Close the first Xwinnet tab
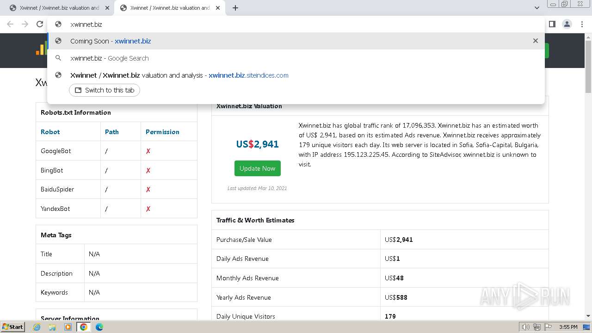Image resolution: width=592 pixels, height=333 pixels. [107, 8]
